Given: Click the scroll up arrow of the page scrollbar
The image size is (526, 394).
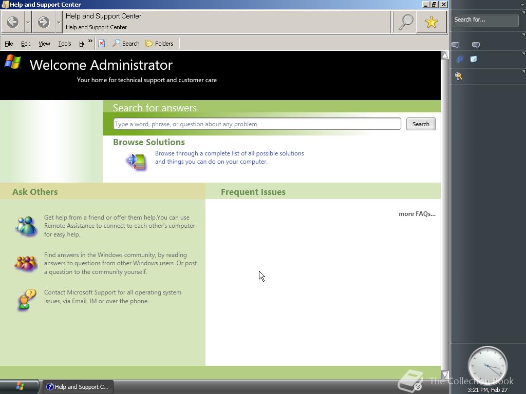Looking at the screenshot, I should pos(445,55).
